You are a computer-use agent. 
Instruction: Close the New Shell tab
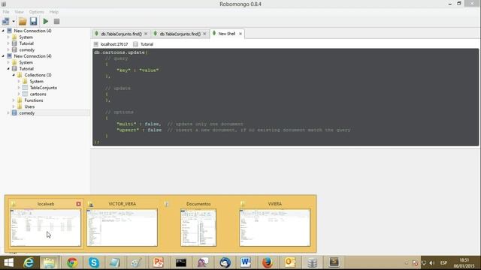point(240,34)
